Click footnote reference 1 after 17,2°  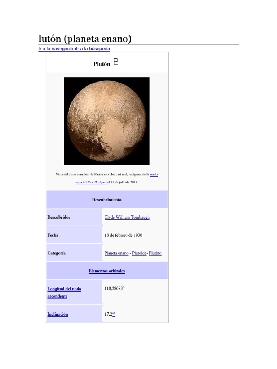[114, 314]
